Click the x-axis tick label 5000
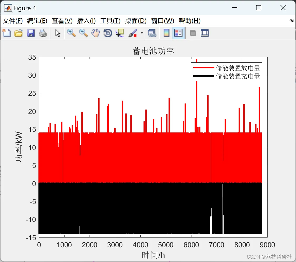 (166, 245)
